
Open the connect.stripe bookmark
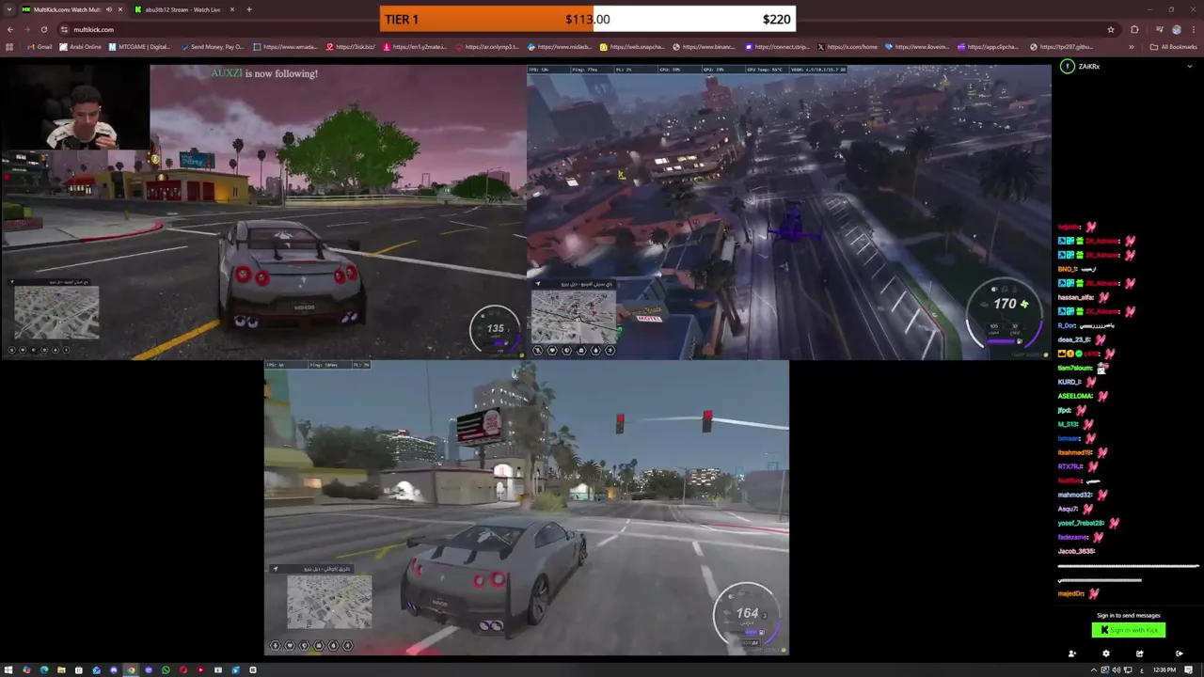point(777,46)
